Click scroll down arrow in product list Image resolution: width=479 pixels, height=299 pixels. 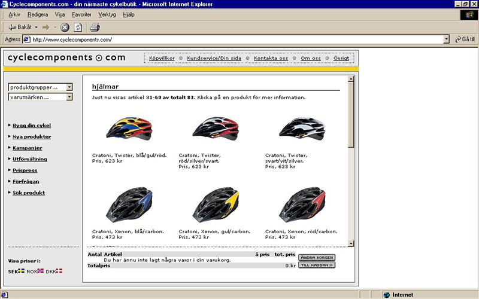tap(351, 243)
